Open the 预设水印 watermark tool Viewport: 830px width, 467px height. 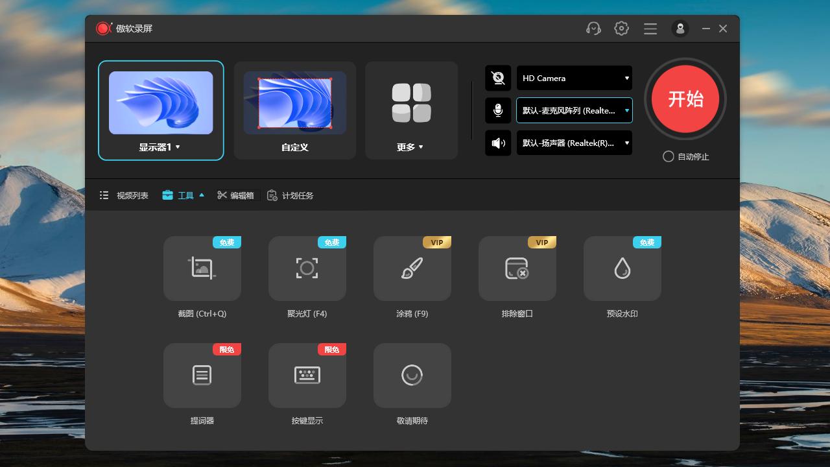coord(622,269)
